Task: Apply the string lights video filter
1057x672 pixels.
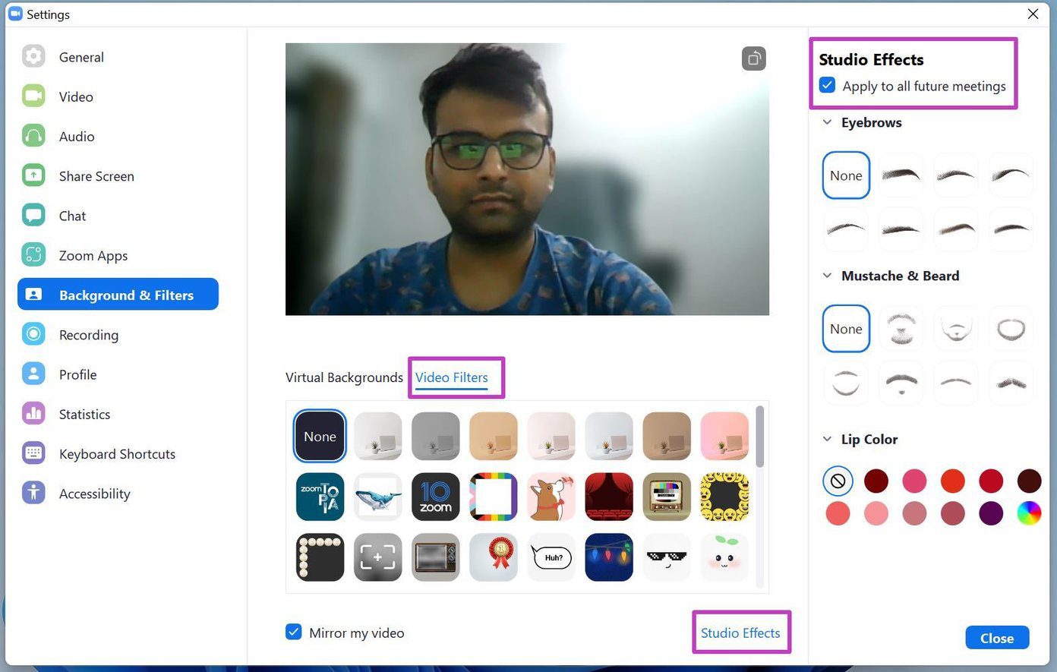Action: click(609, 557)
